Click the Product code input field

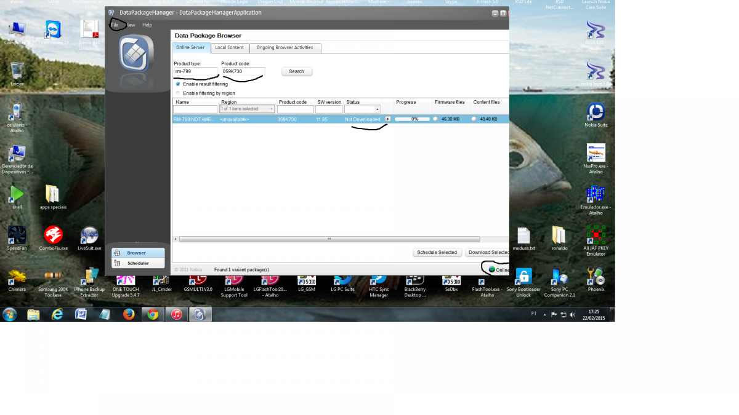point(243,71)
